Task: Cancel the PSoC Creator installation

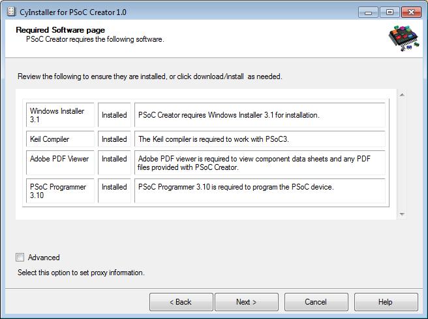Action: 316,302
